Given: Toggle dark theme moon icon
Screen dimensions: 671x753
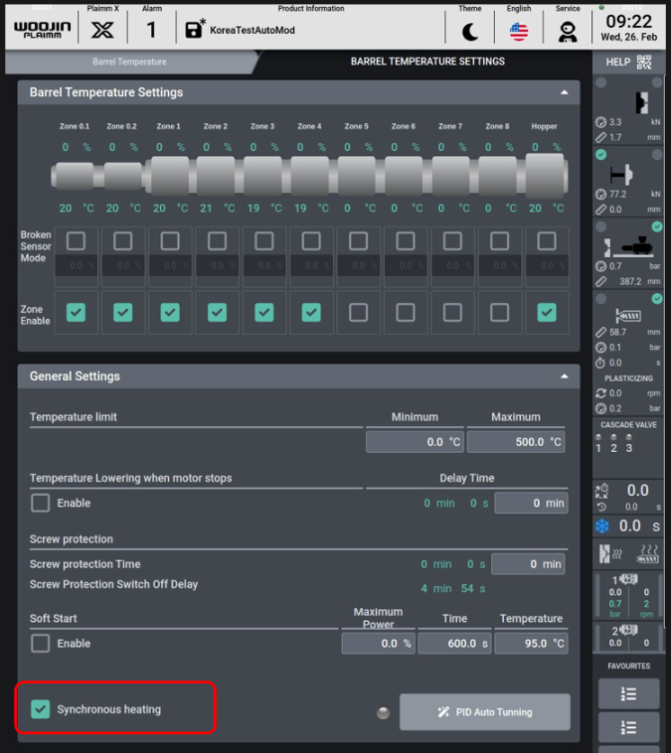Looking at the screenshot, I should [470, 31].
